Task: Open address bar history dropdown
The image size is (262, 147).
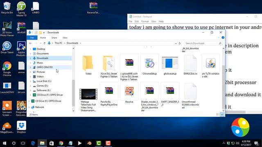Action: coord(176,43)
